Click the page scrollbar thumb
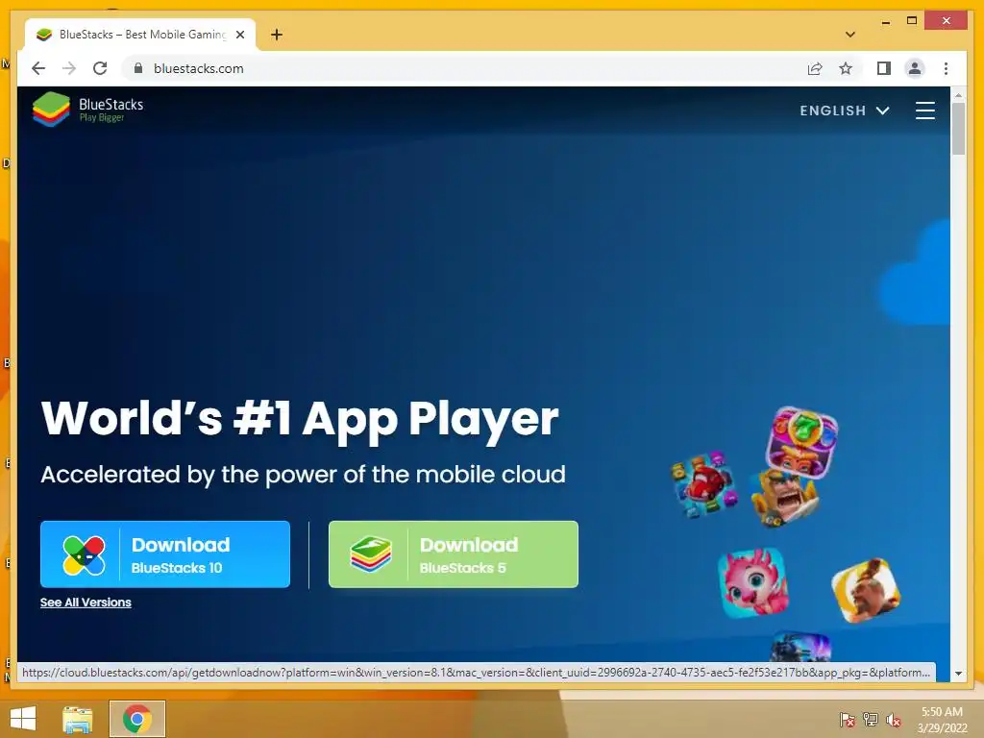This screenshot has width=984, height=738. [x=958, y=129]
